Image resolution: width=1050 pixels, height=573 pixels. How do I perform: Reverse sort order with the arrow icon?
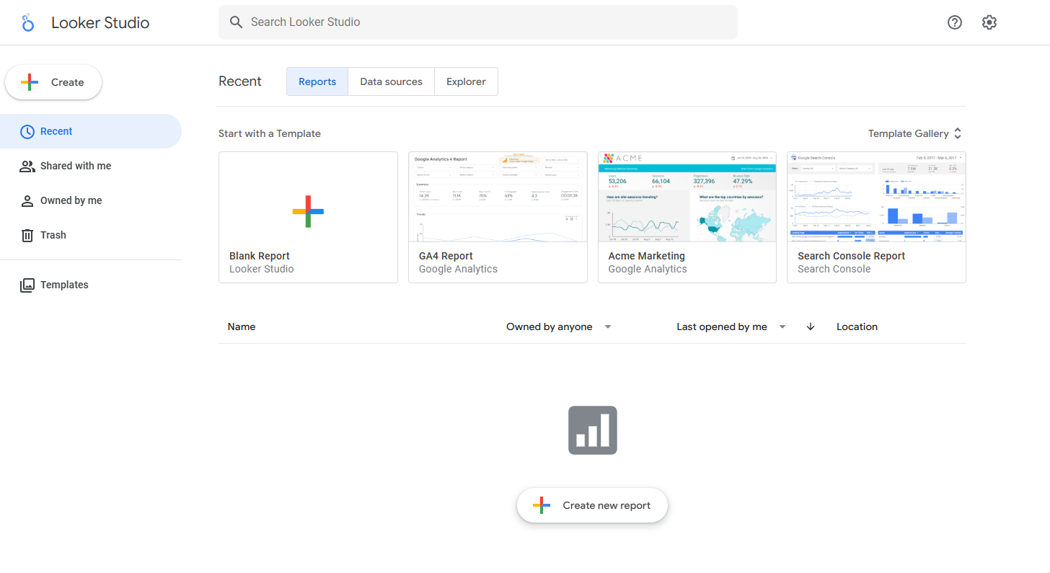(x=811, y=327)
